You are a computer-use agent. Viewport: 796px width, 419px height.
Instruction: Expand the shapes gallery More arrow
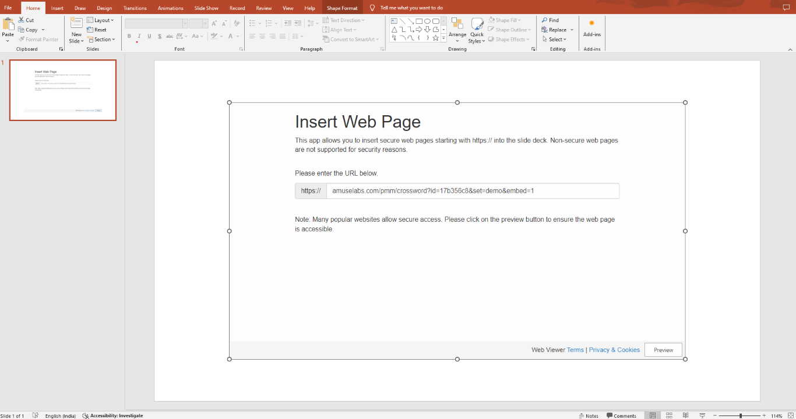coord(443,38)
